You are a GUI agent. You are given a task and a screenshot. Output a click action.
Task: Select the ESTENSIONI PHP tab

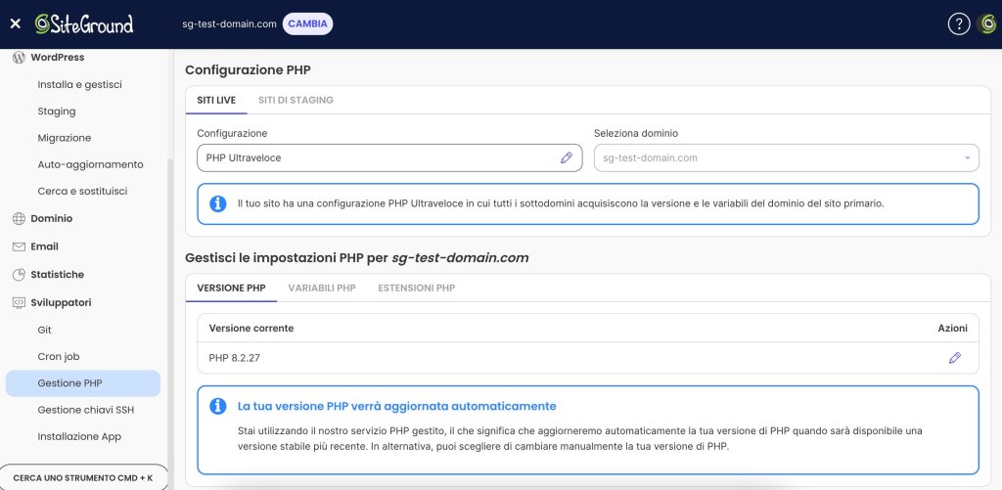tap(417, 289)
